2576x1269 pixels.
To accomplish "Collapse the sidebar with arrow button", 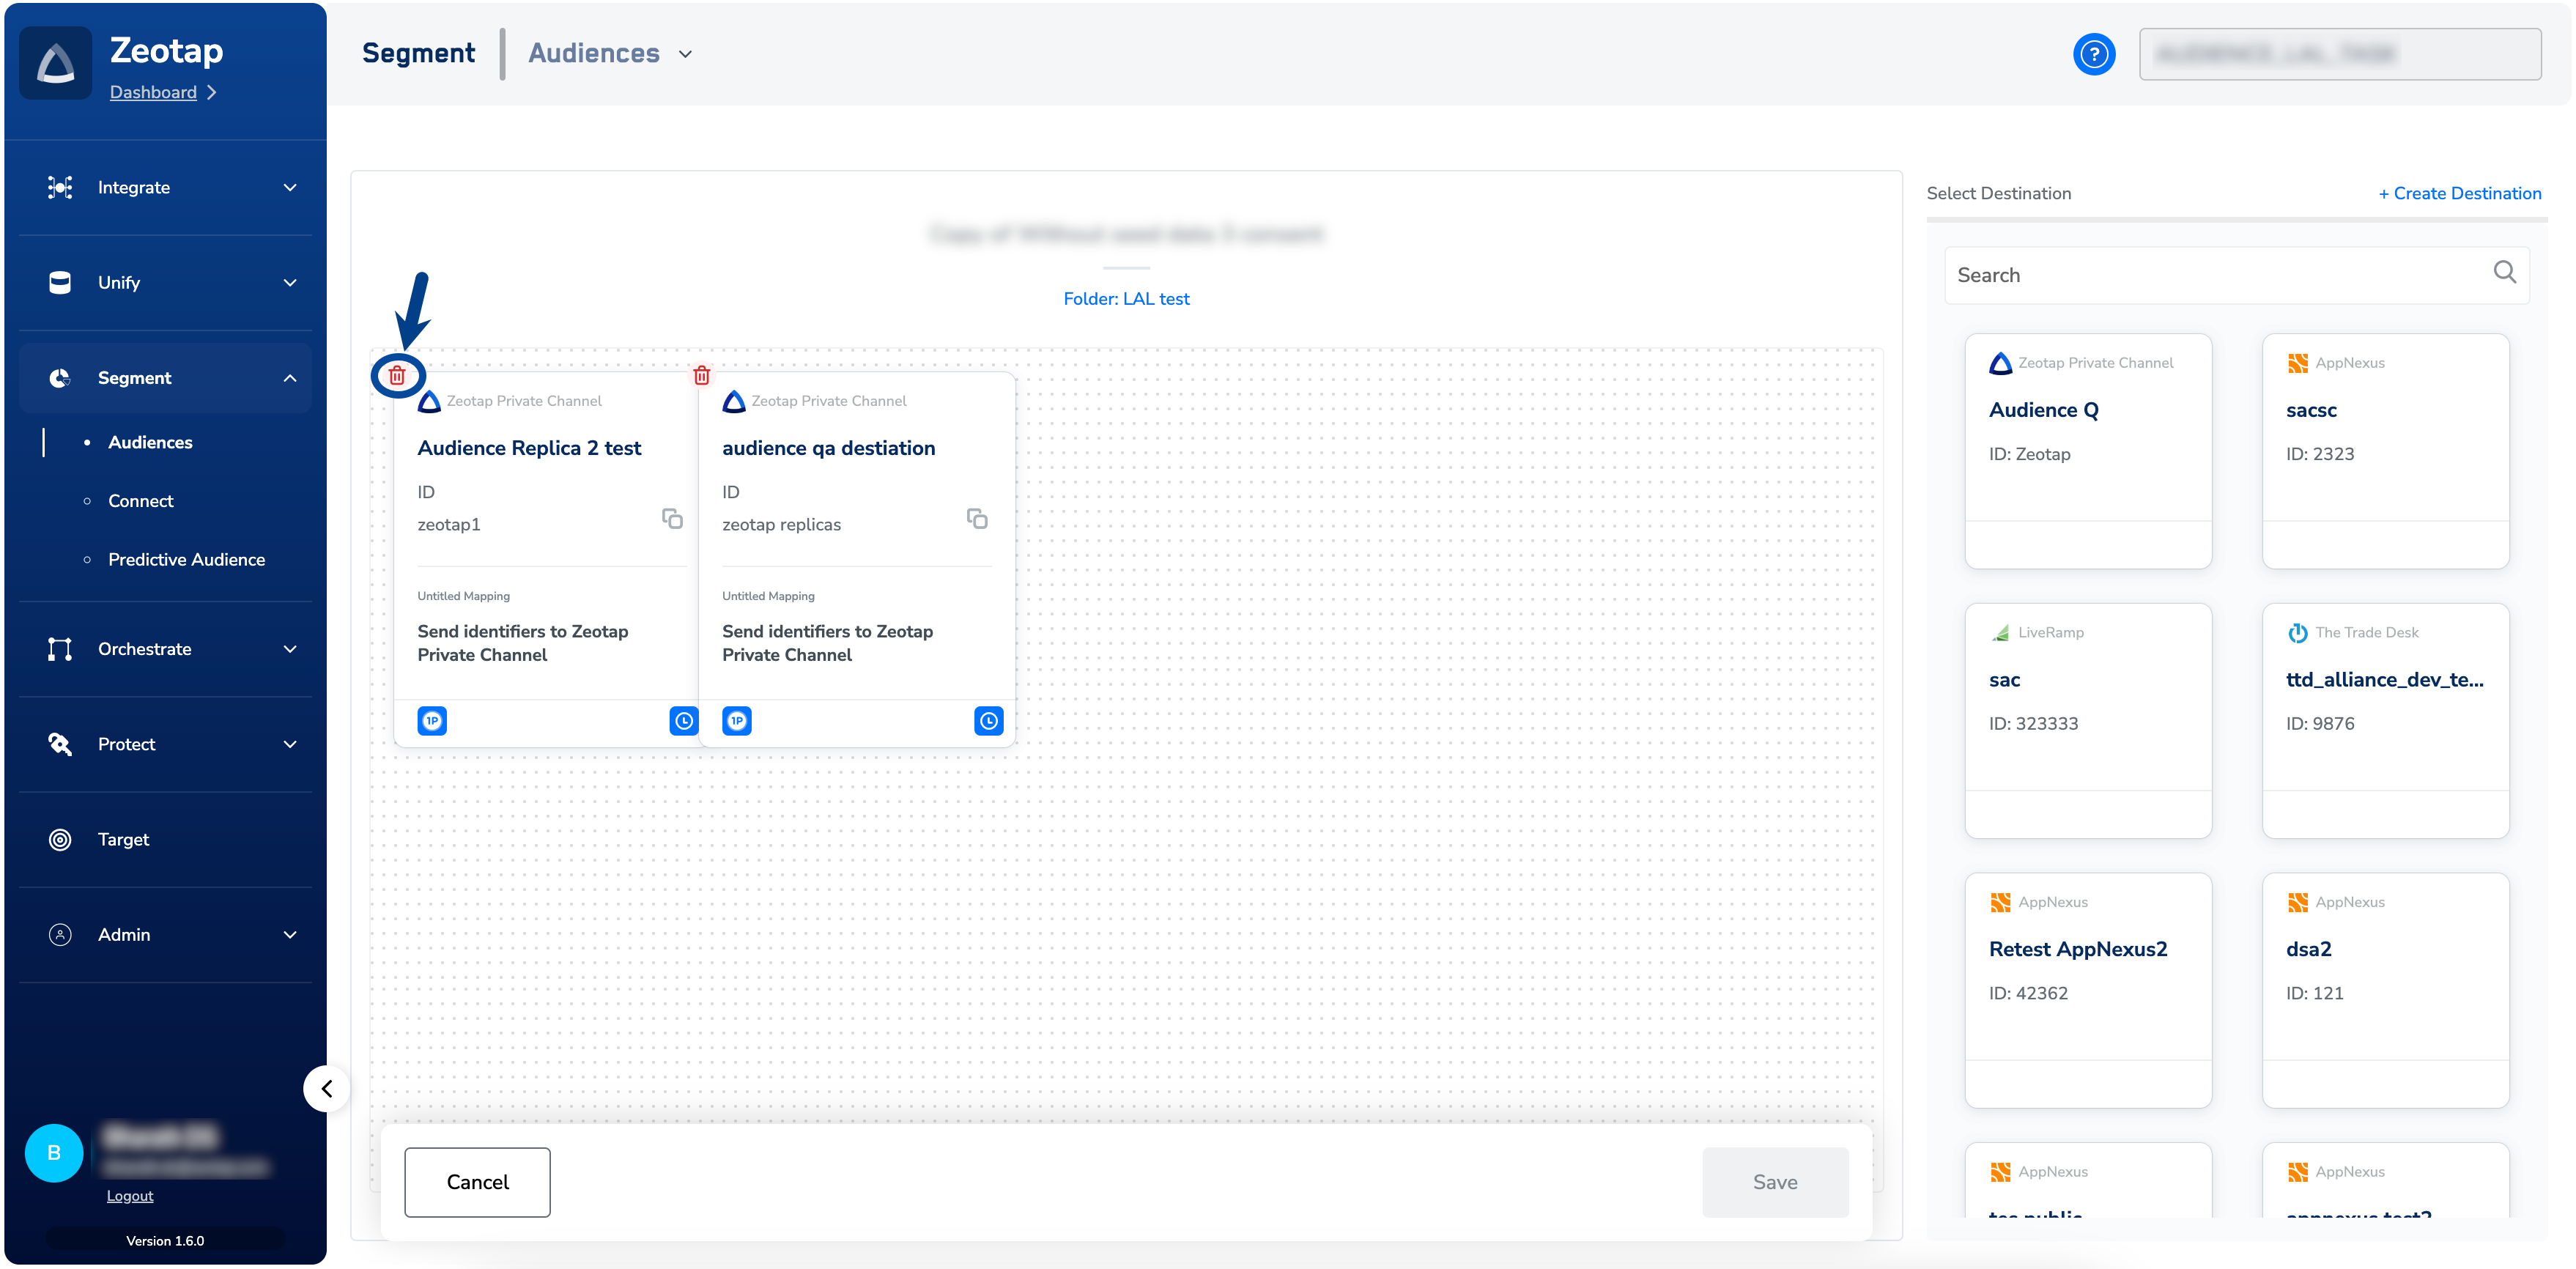I will pyautogui.click(x=327, y=1088).
